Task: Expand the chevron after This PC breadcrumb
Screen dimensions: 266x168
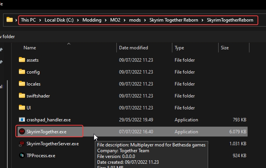Action: [40, 20]
